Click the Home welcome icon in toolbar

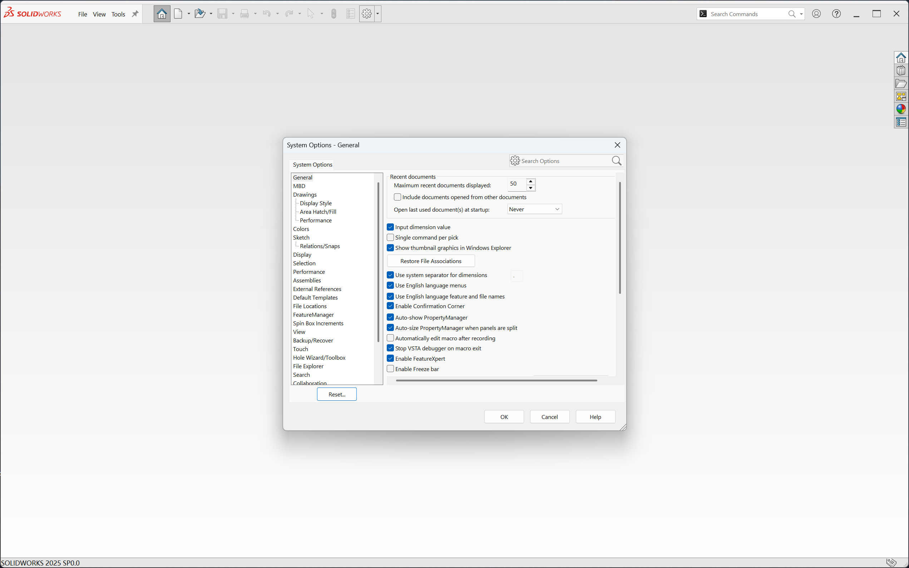162,14
